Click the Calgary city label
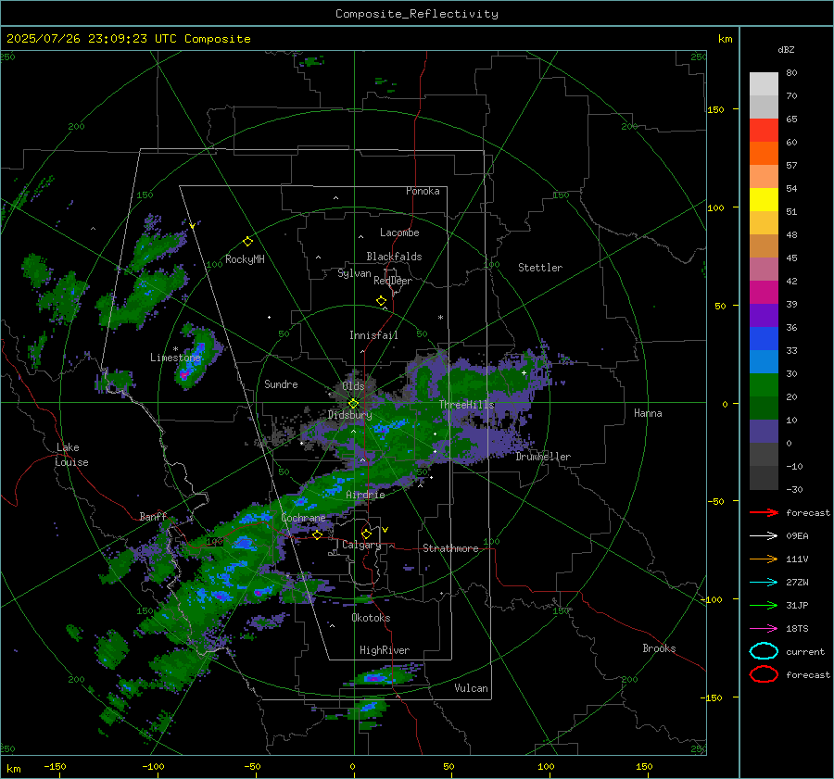 361,545
